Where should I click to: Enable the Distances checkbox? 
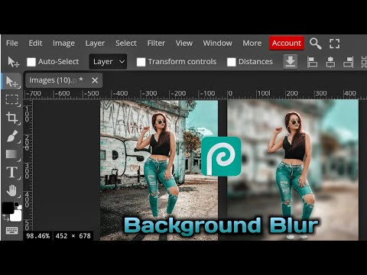click(x=232, y=62)
